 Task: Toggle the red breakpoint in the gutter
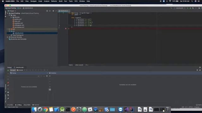[66, 29]
